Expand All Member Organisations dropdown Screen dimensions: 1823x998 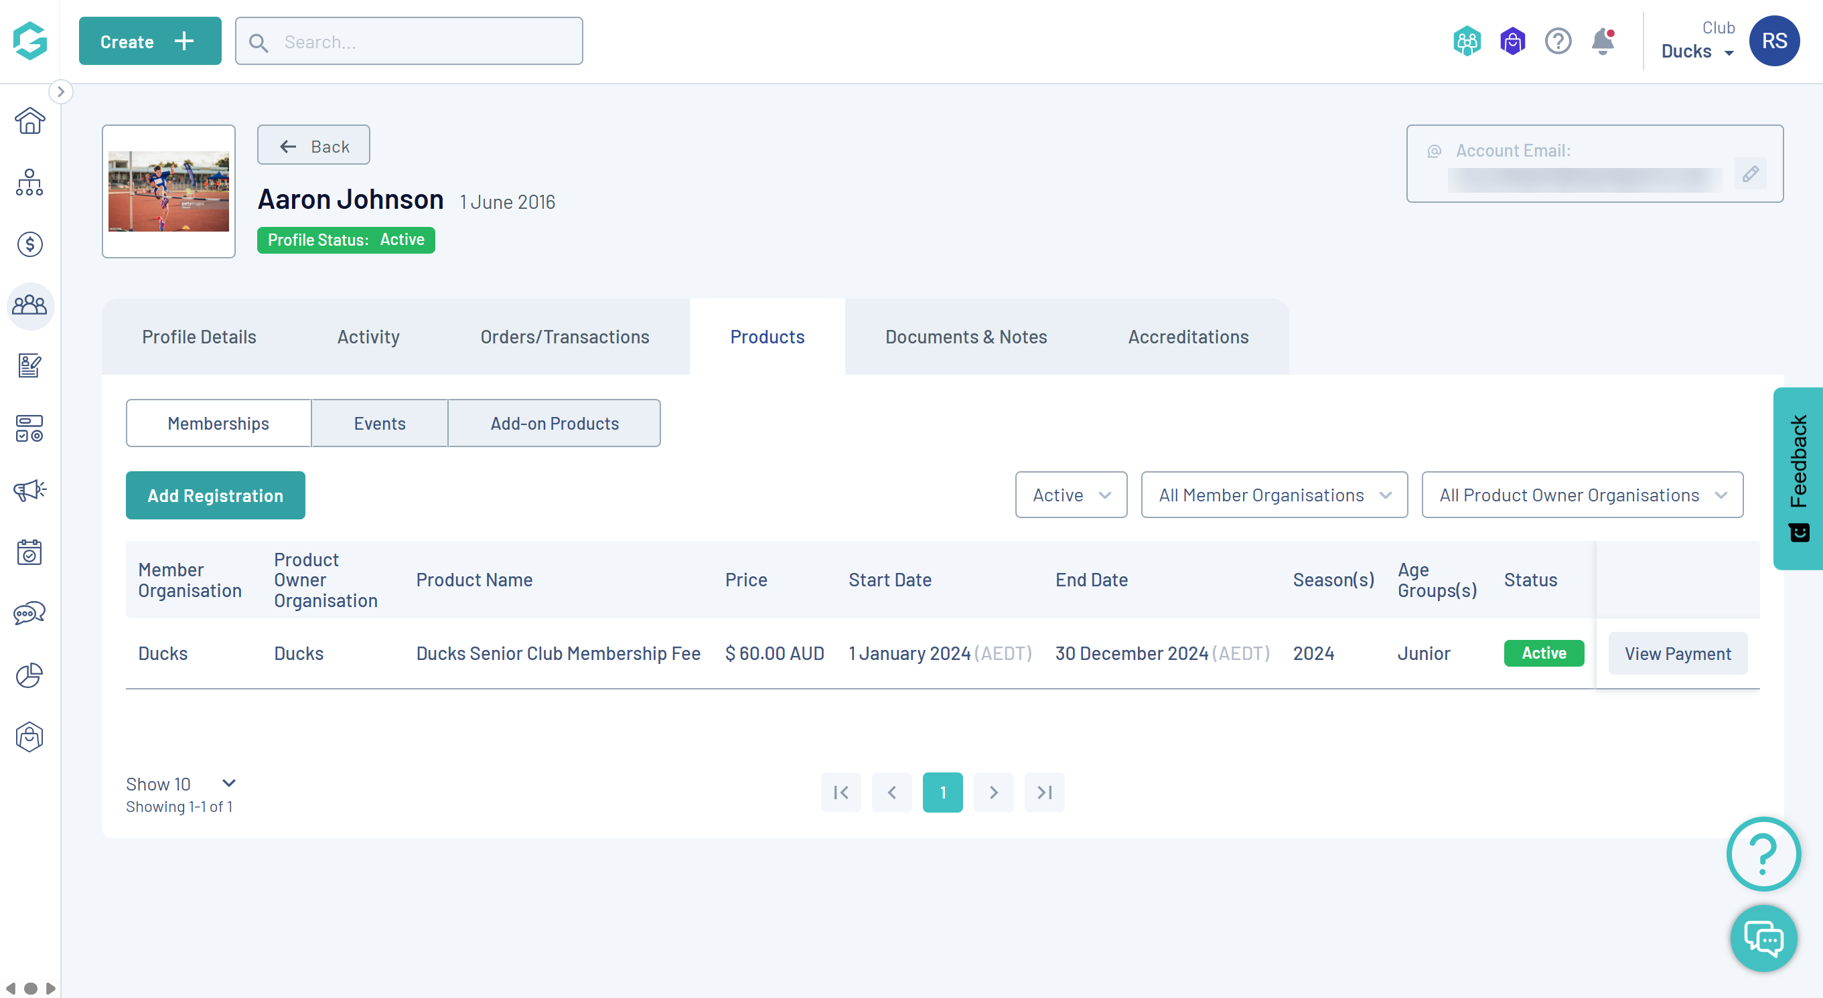click(x=1274, y=495)
